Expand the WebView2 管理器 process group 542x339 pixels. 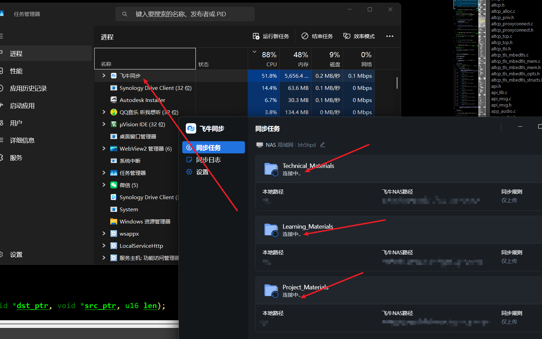coord(104,149)
